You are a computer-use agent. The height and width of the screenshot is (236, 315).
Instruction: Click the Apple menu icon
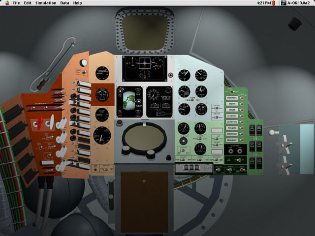click(6, 3)
